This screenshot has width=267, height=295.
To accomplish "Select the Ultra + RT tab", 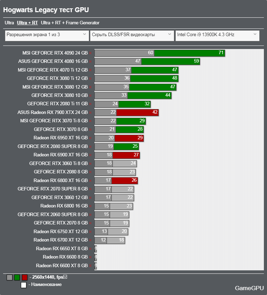I will click(27, 23).
